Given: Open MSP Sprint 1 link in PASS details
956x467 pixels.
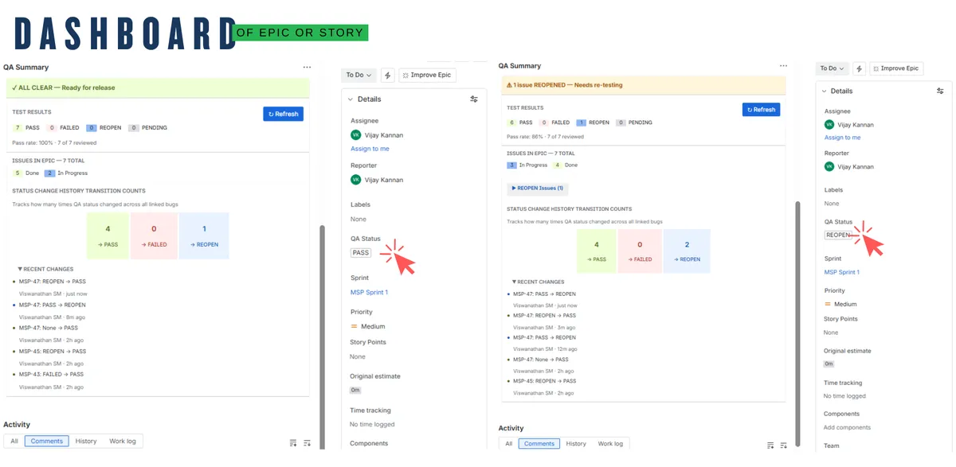Looking at the screenshot, I should point(369,293).
